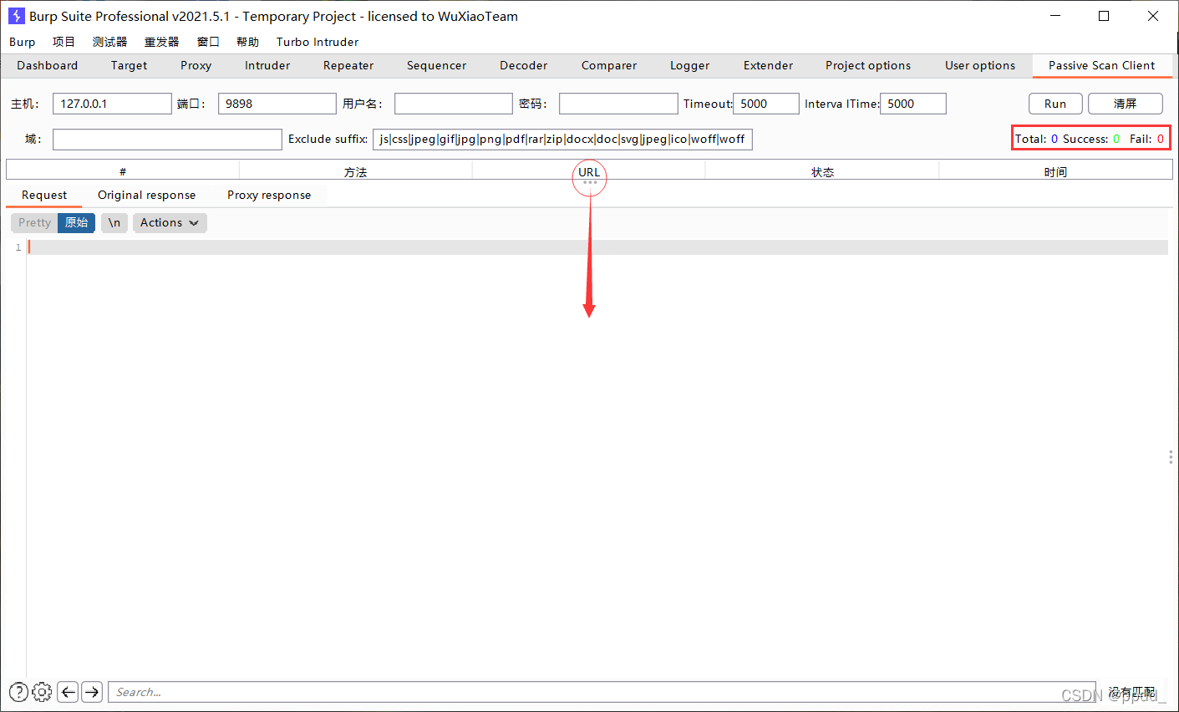This screenshot has height=712, width=1179.
Task: Select the Passive Scan Client tab
Action: [x=1101, y=65]
